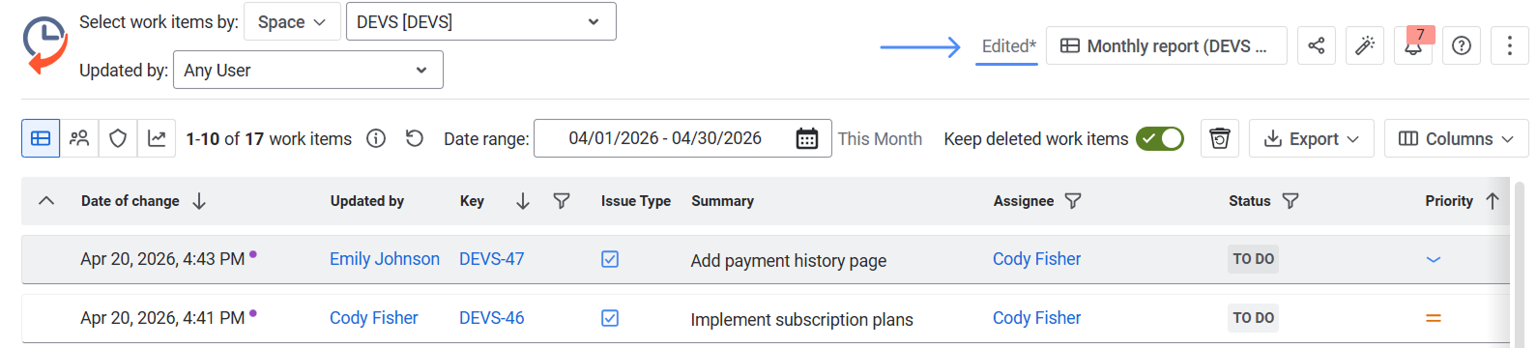Filter the Assignee column
The image size is (1537, 348).
pyautogui.click(x=1073, y=201)
